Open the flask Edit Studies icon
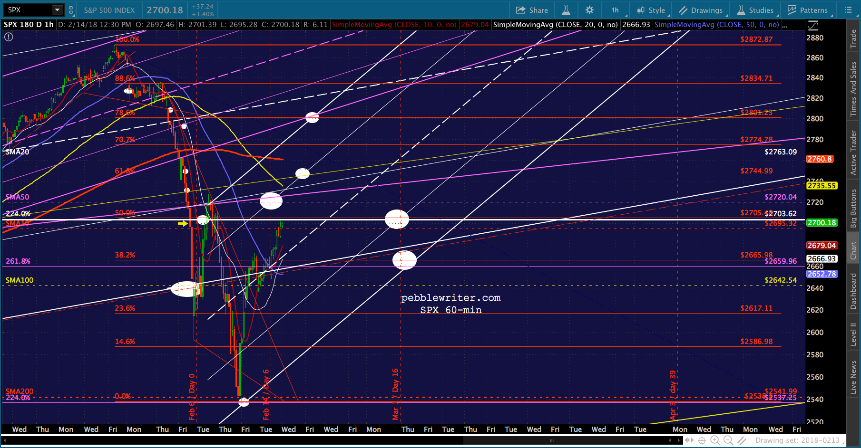 click(x=566, y=10)
